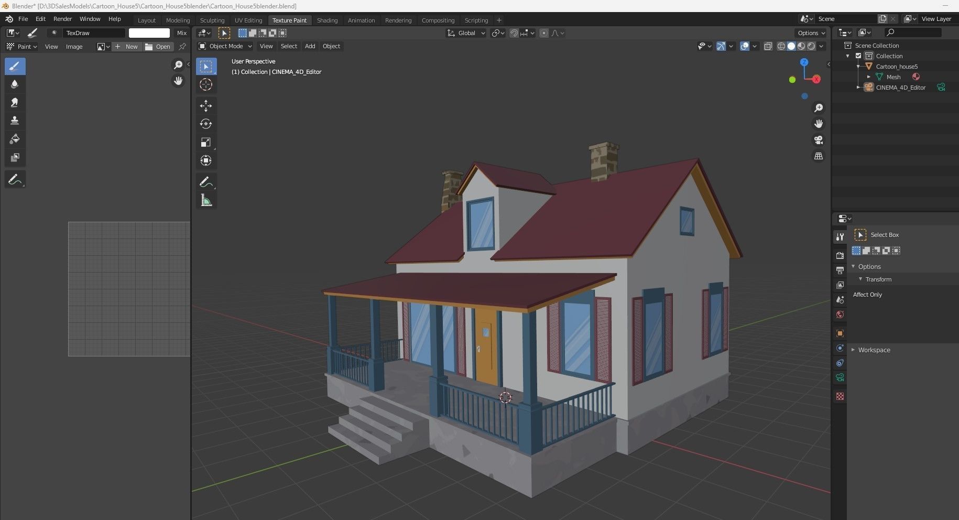959x520 pixels.
Task: Click the TexDraw brush name field
Action: click(94, 33)
